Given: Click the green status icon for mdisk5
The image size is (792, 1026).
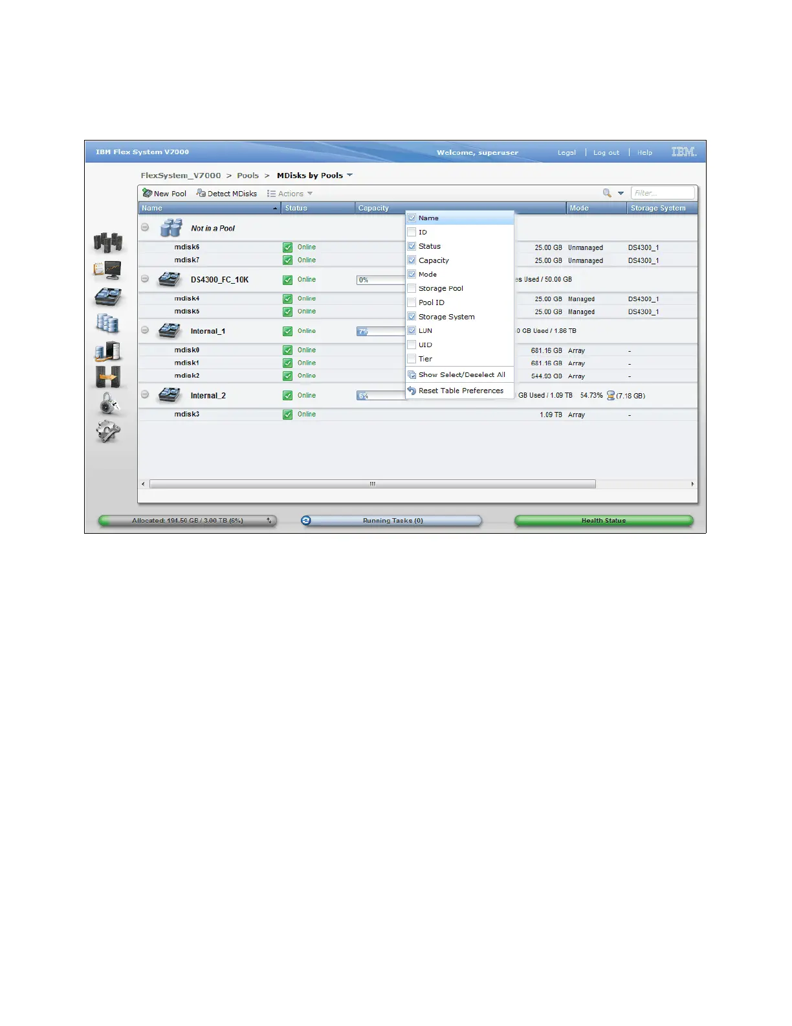Looking at the screenshot, I should click(288, 312).
